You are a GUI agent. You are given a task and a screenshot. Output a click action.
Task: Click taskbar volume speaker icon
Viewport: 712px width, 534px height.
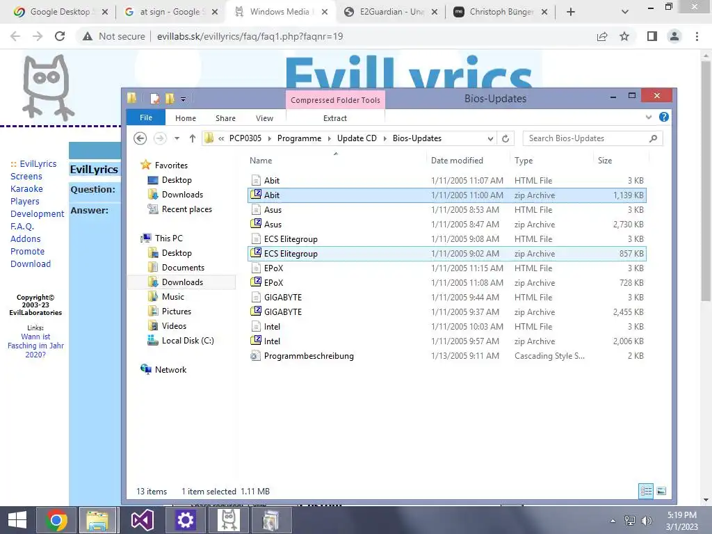646,520
